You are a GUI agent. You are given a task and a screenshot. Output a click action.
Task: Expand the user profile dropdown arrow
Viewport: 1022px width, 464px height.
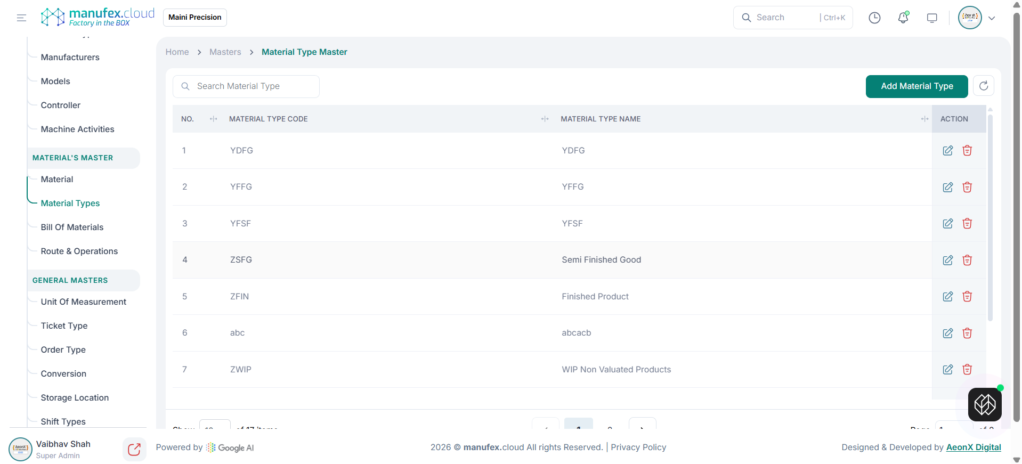992,18
